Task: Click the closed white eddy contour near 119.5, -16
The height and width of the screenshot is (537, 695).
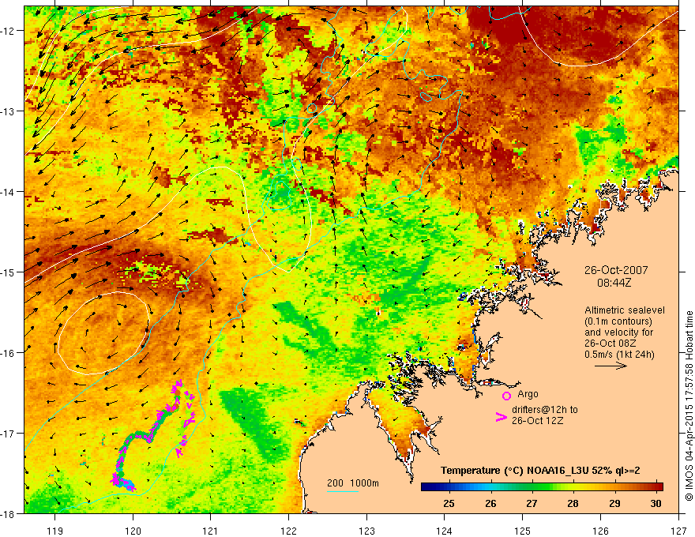Action: click(103, 333)
